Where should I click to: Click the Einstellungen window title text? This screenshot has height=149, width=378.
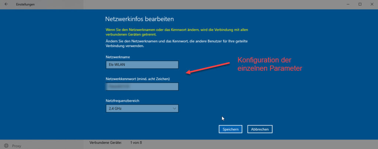(25, 4)
